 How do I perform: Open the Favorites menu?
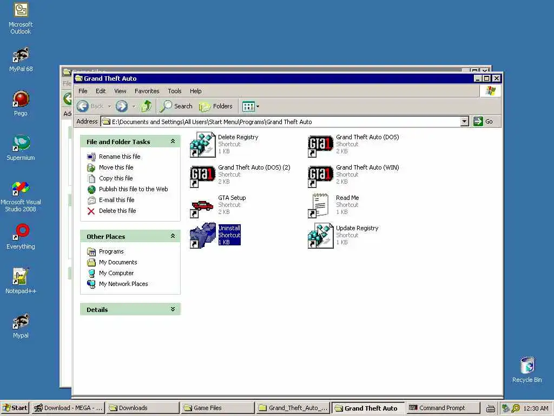[147, 91]
